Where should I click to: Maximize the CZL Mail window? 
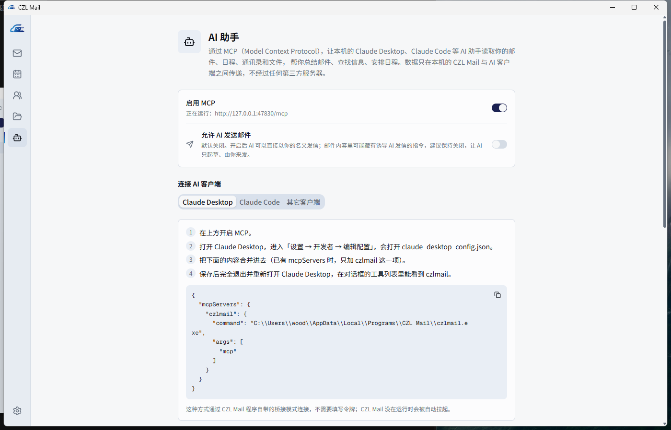[634, 7]
